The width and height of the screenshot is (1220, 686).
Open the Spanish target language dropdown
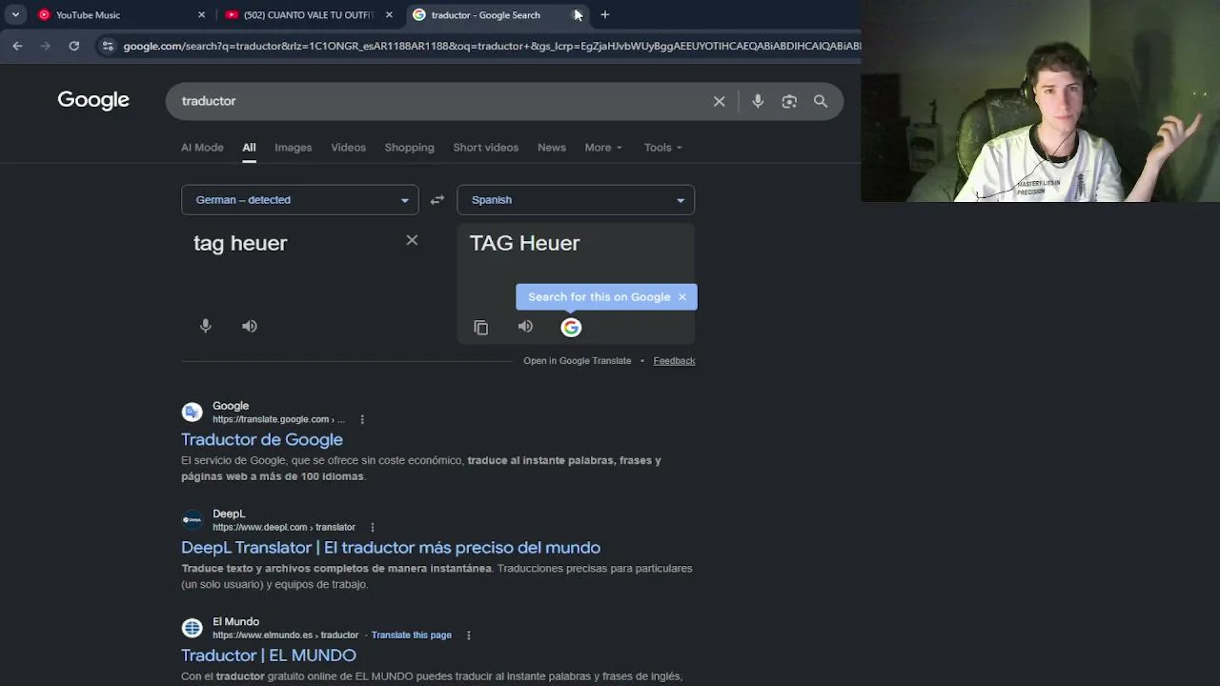tap(576, 200)
